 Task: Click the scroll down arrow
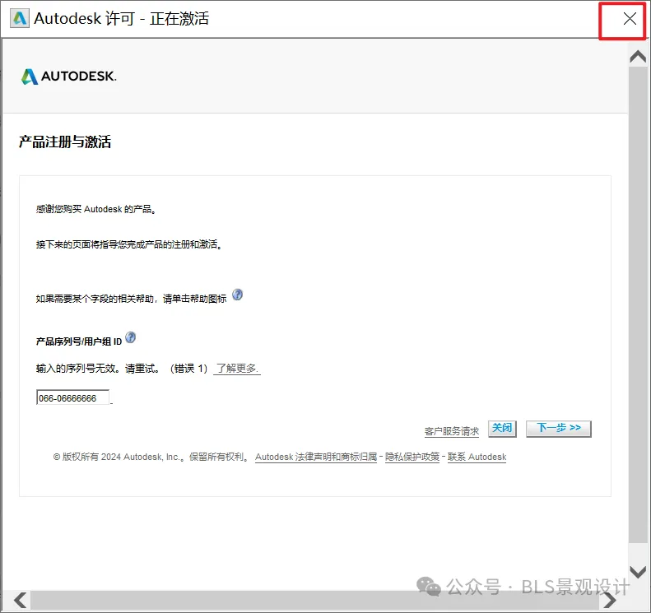point(637,571)
